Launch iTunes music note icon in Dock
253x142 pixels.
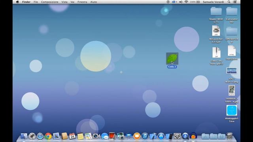point(145,136)
